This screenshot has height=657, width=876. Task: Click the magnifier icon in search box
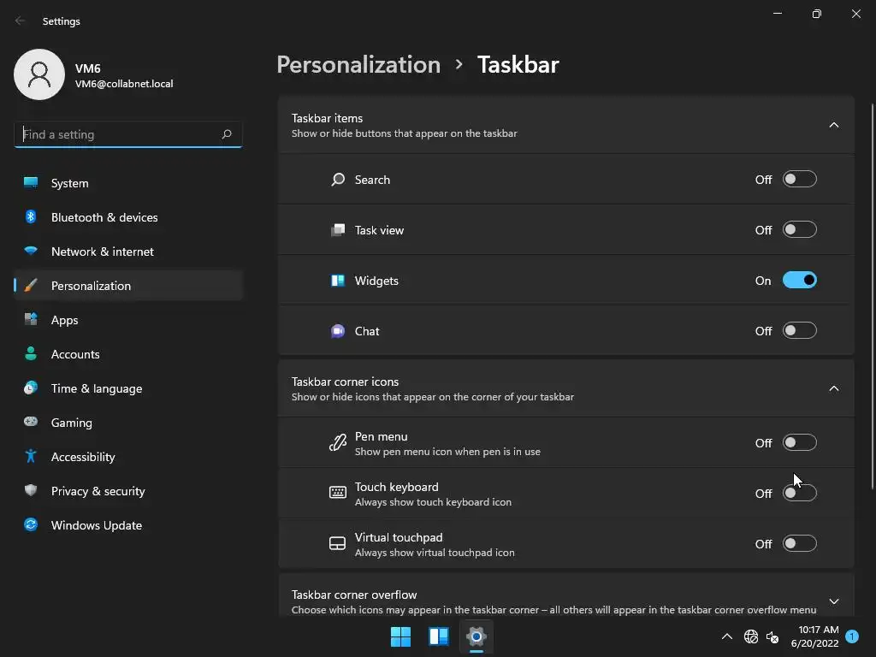tap(227, 134)
